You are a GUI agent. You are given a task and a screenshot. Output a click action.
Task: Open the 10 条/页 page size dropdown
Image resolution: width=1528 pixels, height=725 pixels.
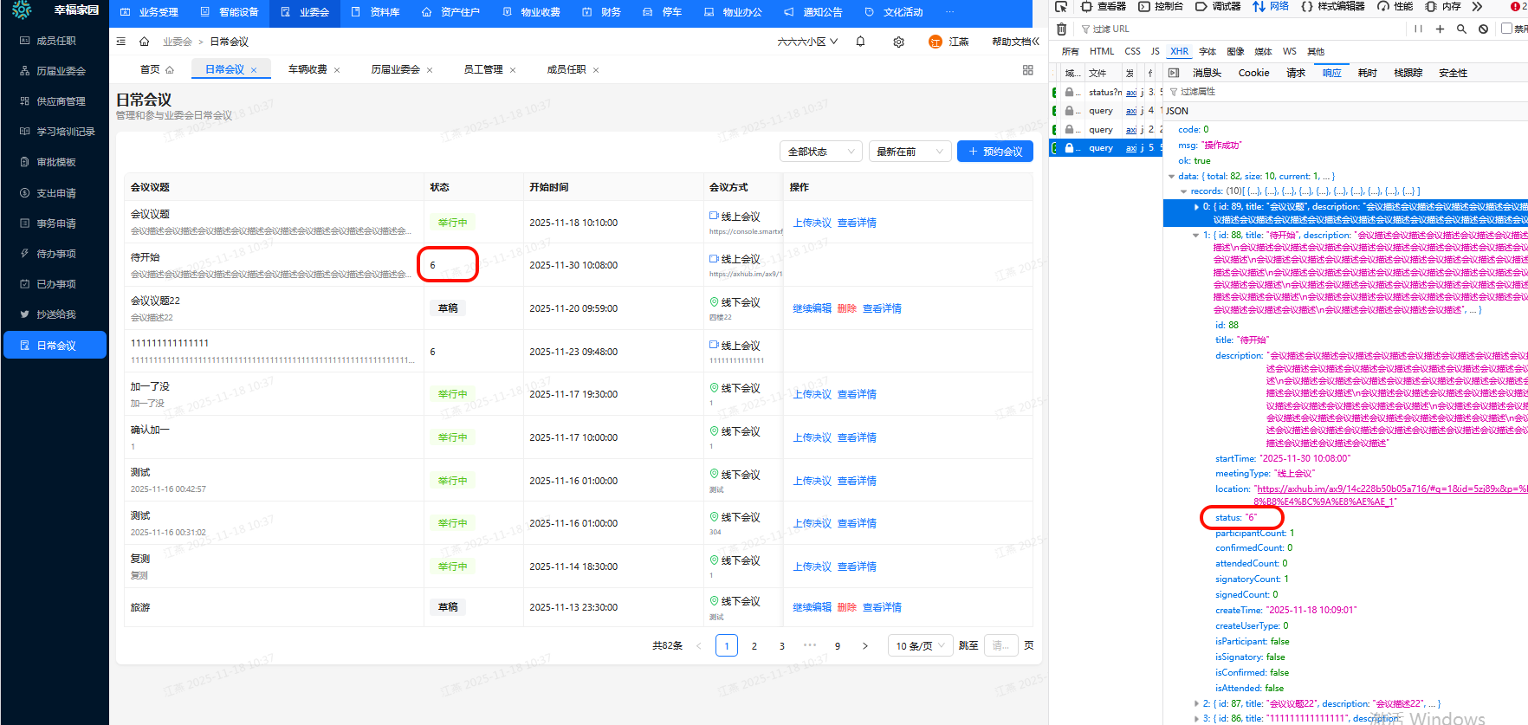919,646
